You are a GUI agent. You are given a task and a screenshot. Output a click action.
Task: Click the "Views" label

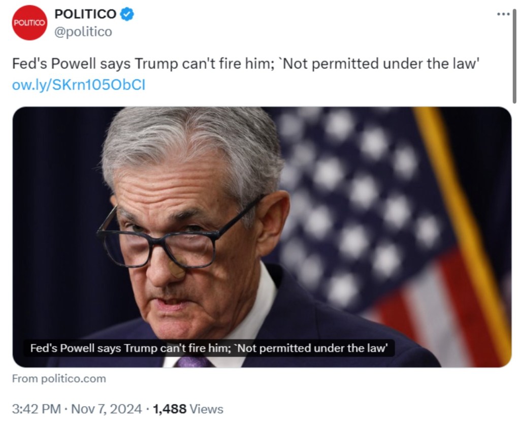tap(206, 409)
